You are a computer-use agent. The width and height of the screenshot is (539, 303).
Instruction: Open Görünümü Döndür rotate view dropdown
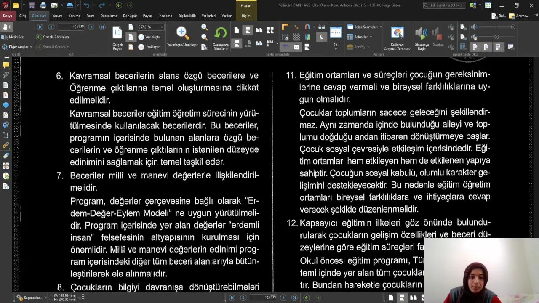pyautogui.click(x=221, y=39)
